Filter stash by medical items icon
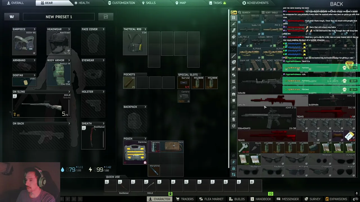 [233, 62]
